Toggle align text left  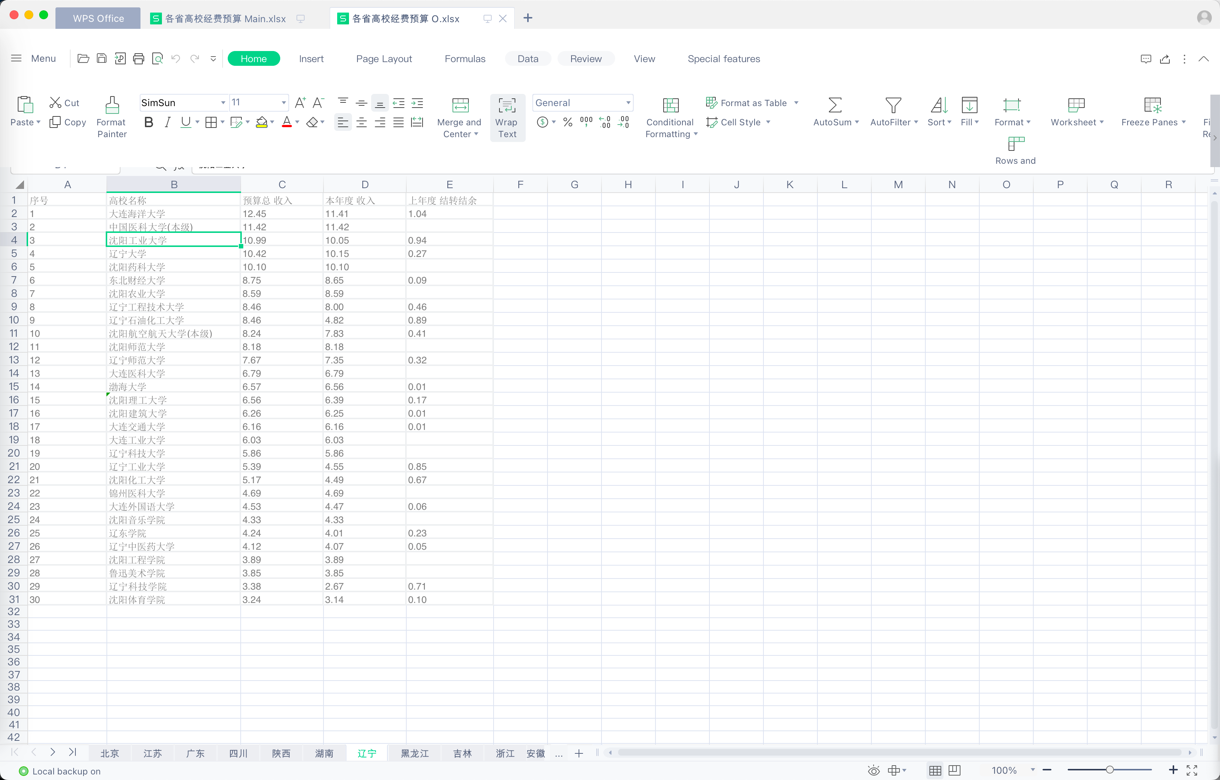point(343,122)
